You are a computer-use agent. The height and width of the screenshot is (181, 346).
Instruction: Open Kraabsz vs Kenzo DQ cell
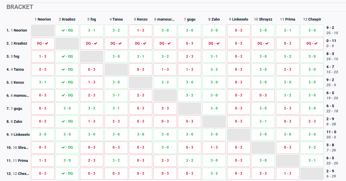click(140, 43)
